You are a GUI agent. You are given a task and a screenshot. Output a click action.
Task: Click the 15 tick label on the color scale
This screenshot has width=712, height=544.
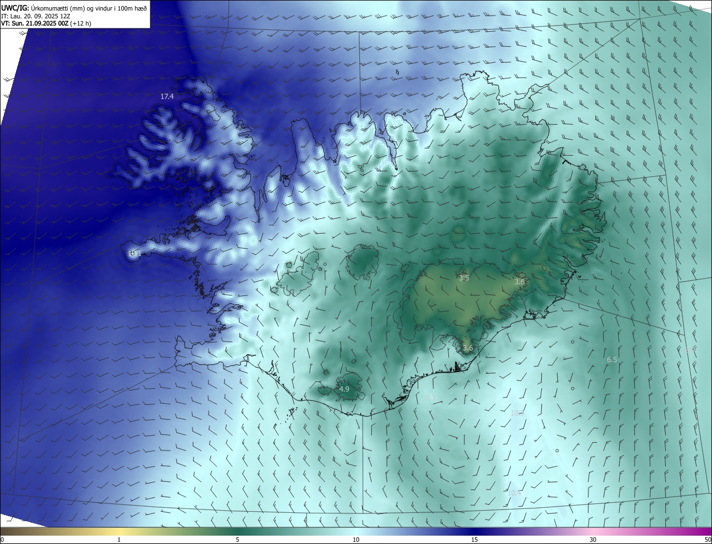pyautogui.click(x=474, y=540)
